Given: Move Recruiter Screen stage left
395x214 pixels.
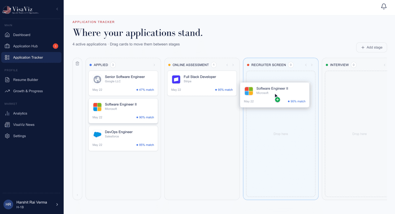Looking at the screenshot, I should point(306,65).
